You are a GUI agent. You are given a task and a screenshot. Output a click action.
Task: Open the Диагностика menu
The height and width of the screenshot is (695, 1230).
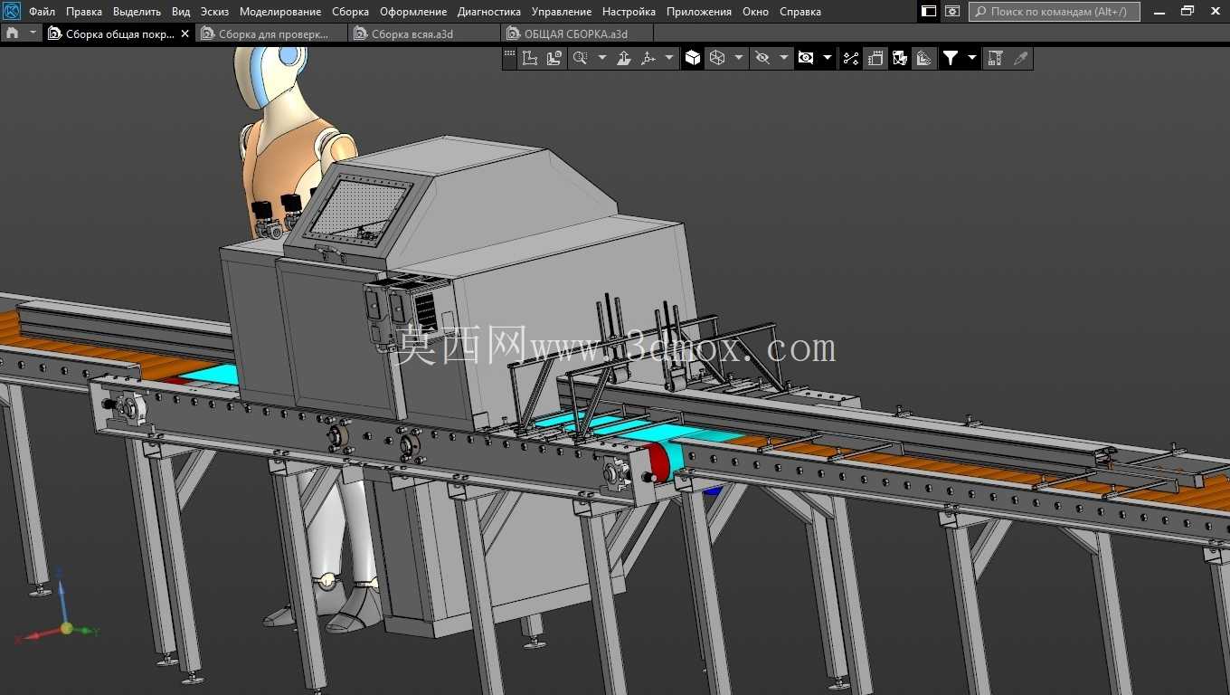pos(489,12)
